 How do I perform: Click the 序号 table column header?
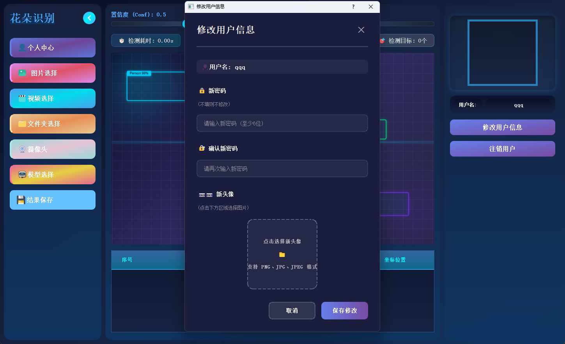point(127,260)
